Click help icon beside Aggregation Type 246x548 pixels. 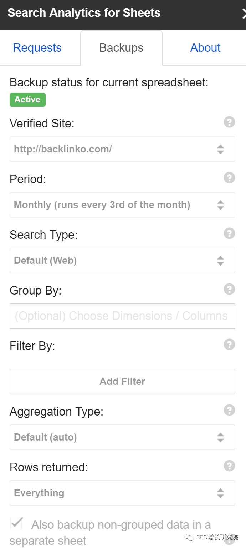(229, 410)
